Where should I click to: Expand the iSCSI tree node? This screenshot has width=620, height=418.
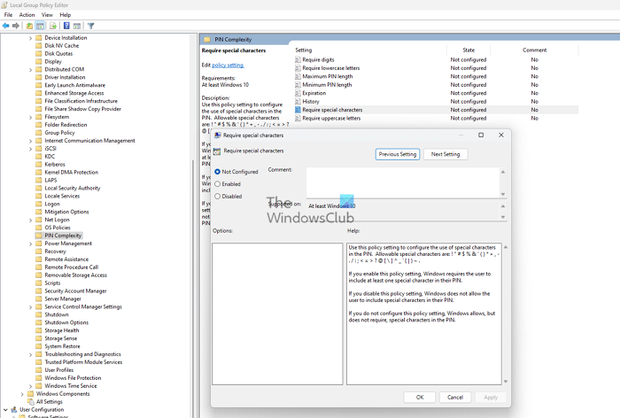pos(30,149)
